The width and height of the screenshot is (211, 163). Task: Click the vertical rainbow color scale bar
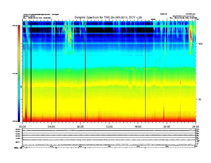19,74
